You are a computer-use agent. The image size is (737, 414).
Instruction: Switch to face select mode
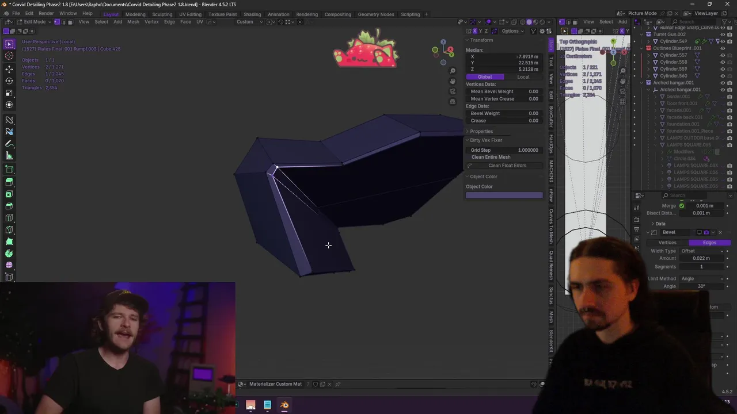point(70,22)
